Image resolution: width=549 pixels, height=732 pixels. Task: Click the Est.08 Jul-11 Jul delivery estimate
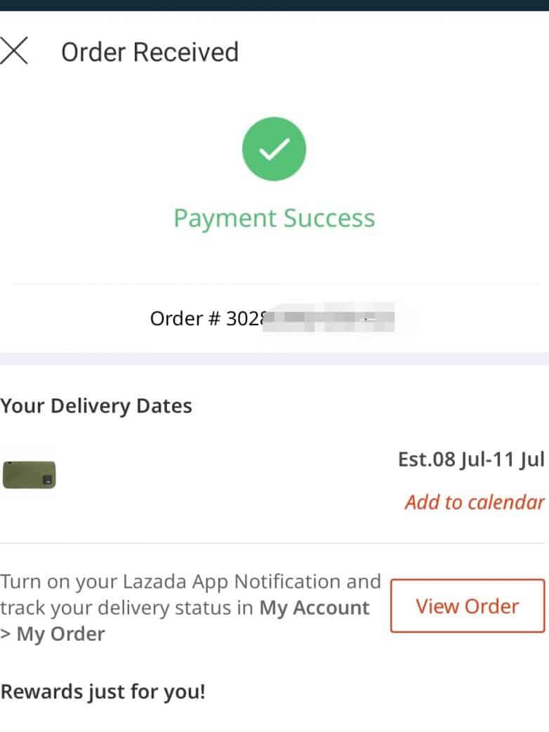click(x=470, y=459)
